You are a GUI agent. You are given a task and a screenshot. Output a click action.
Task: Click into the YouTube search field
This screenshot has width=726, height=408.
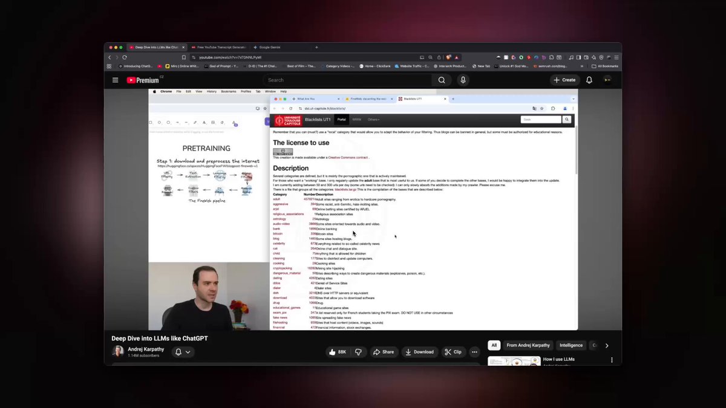pyautogui.click(x=347, y=80)
